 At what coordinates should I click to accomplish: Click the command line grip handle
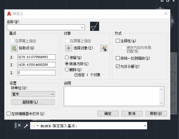(x=16, y=125)
